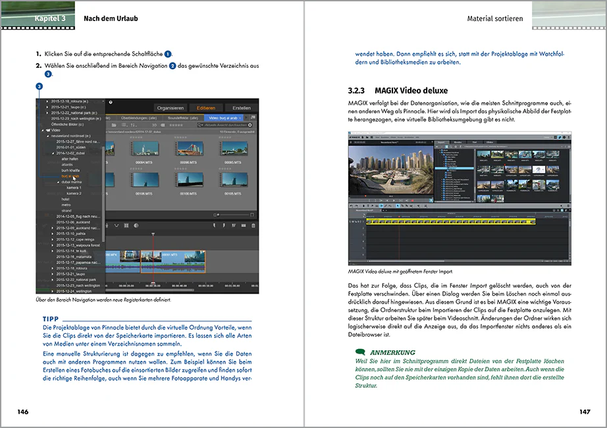Expand the 2015-12-13_waipoura forest folder

click(53, 245)
